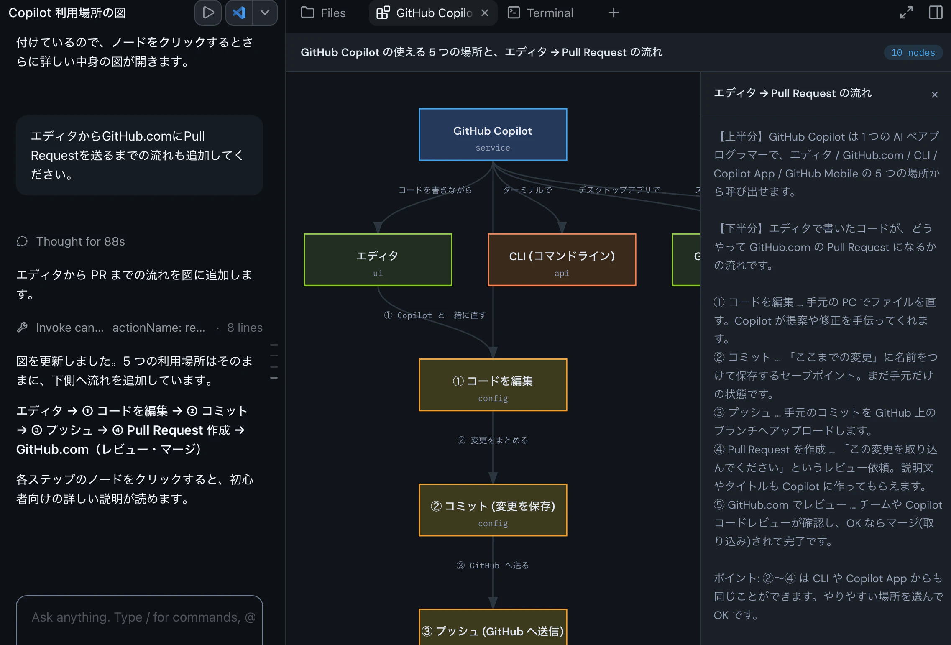Screen dimensions: 951x645
Task: Click the Files folder icon
Action: click(x=307, y=13)
